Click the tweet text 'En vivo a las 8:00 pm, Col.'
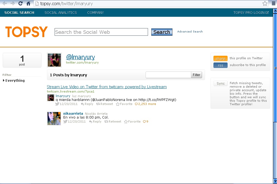277x184 pixels. (x=86, y=117)
